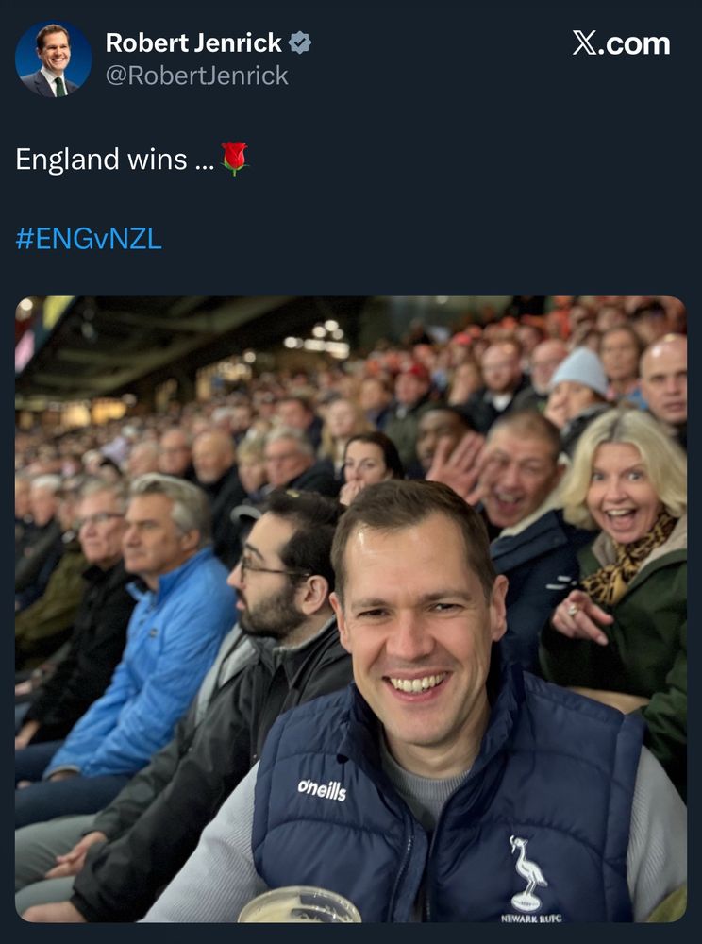Viewport: 702px width, 944px height.
Task: Select the "England wins ..." tweet text
Action: click(x=115, y=160)
